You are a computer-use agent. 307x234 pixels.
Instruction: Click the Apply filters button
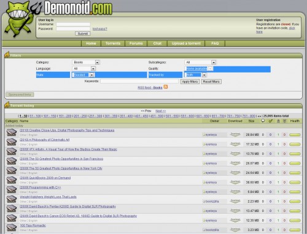tap(190, 82)
